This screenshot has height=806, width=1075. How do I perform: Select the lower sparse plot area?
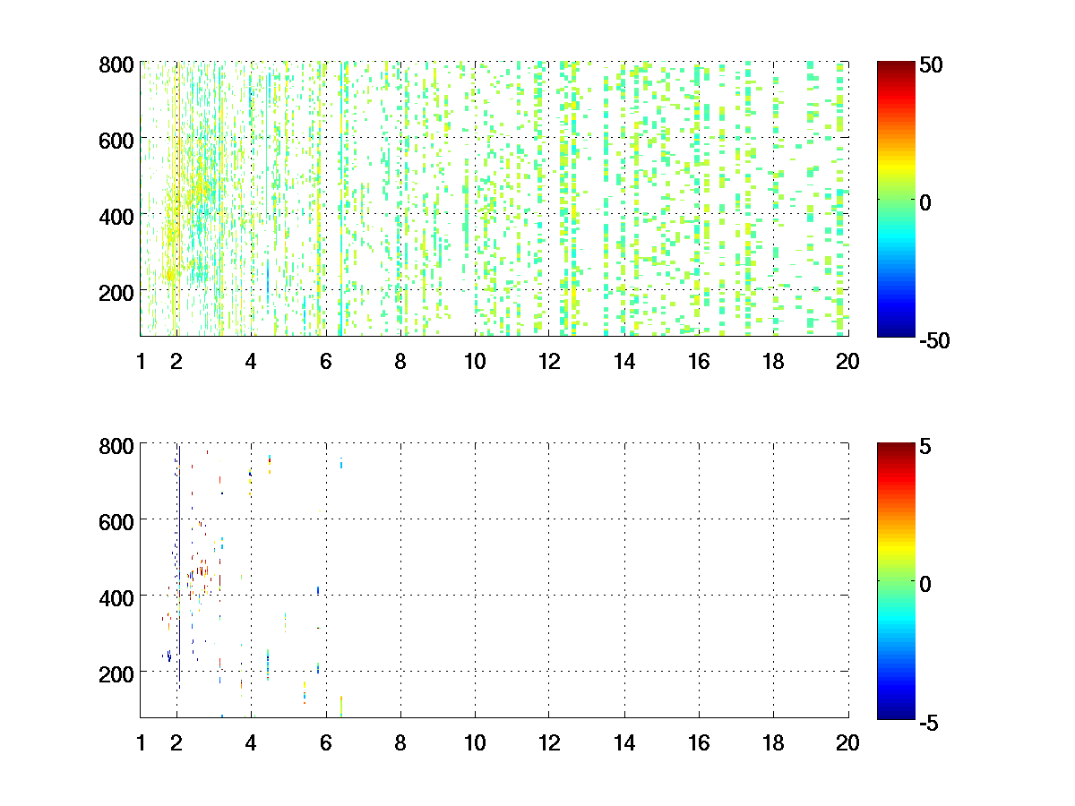494,580
